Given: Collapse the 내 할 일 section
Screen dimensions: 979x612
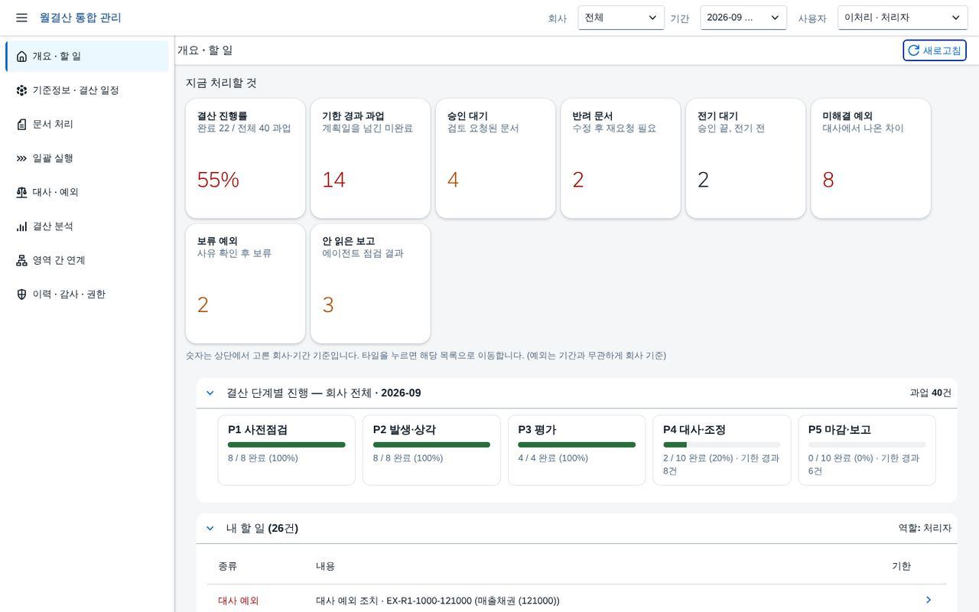Looking at the screenshot, I should [x=210, y=529].
